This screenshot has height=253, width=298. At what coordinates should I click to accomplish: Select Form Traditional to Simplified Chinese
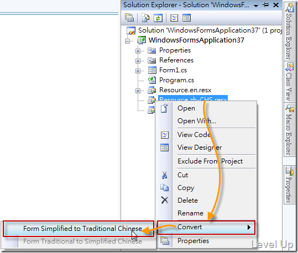point(79,241)
